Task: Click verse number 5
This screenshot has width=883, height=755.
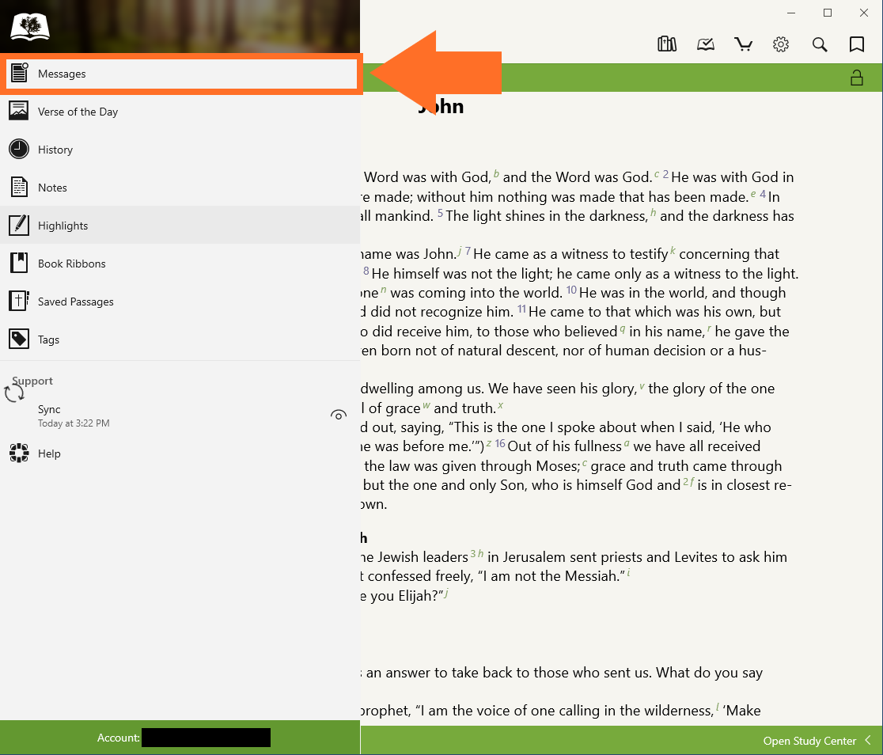Action: (x=441, y=214)
